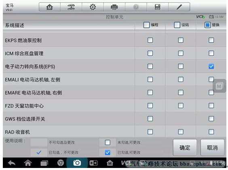Tap the floating M shortcut button

219,86
